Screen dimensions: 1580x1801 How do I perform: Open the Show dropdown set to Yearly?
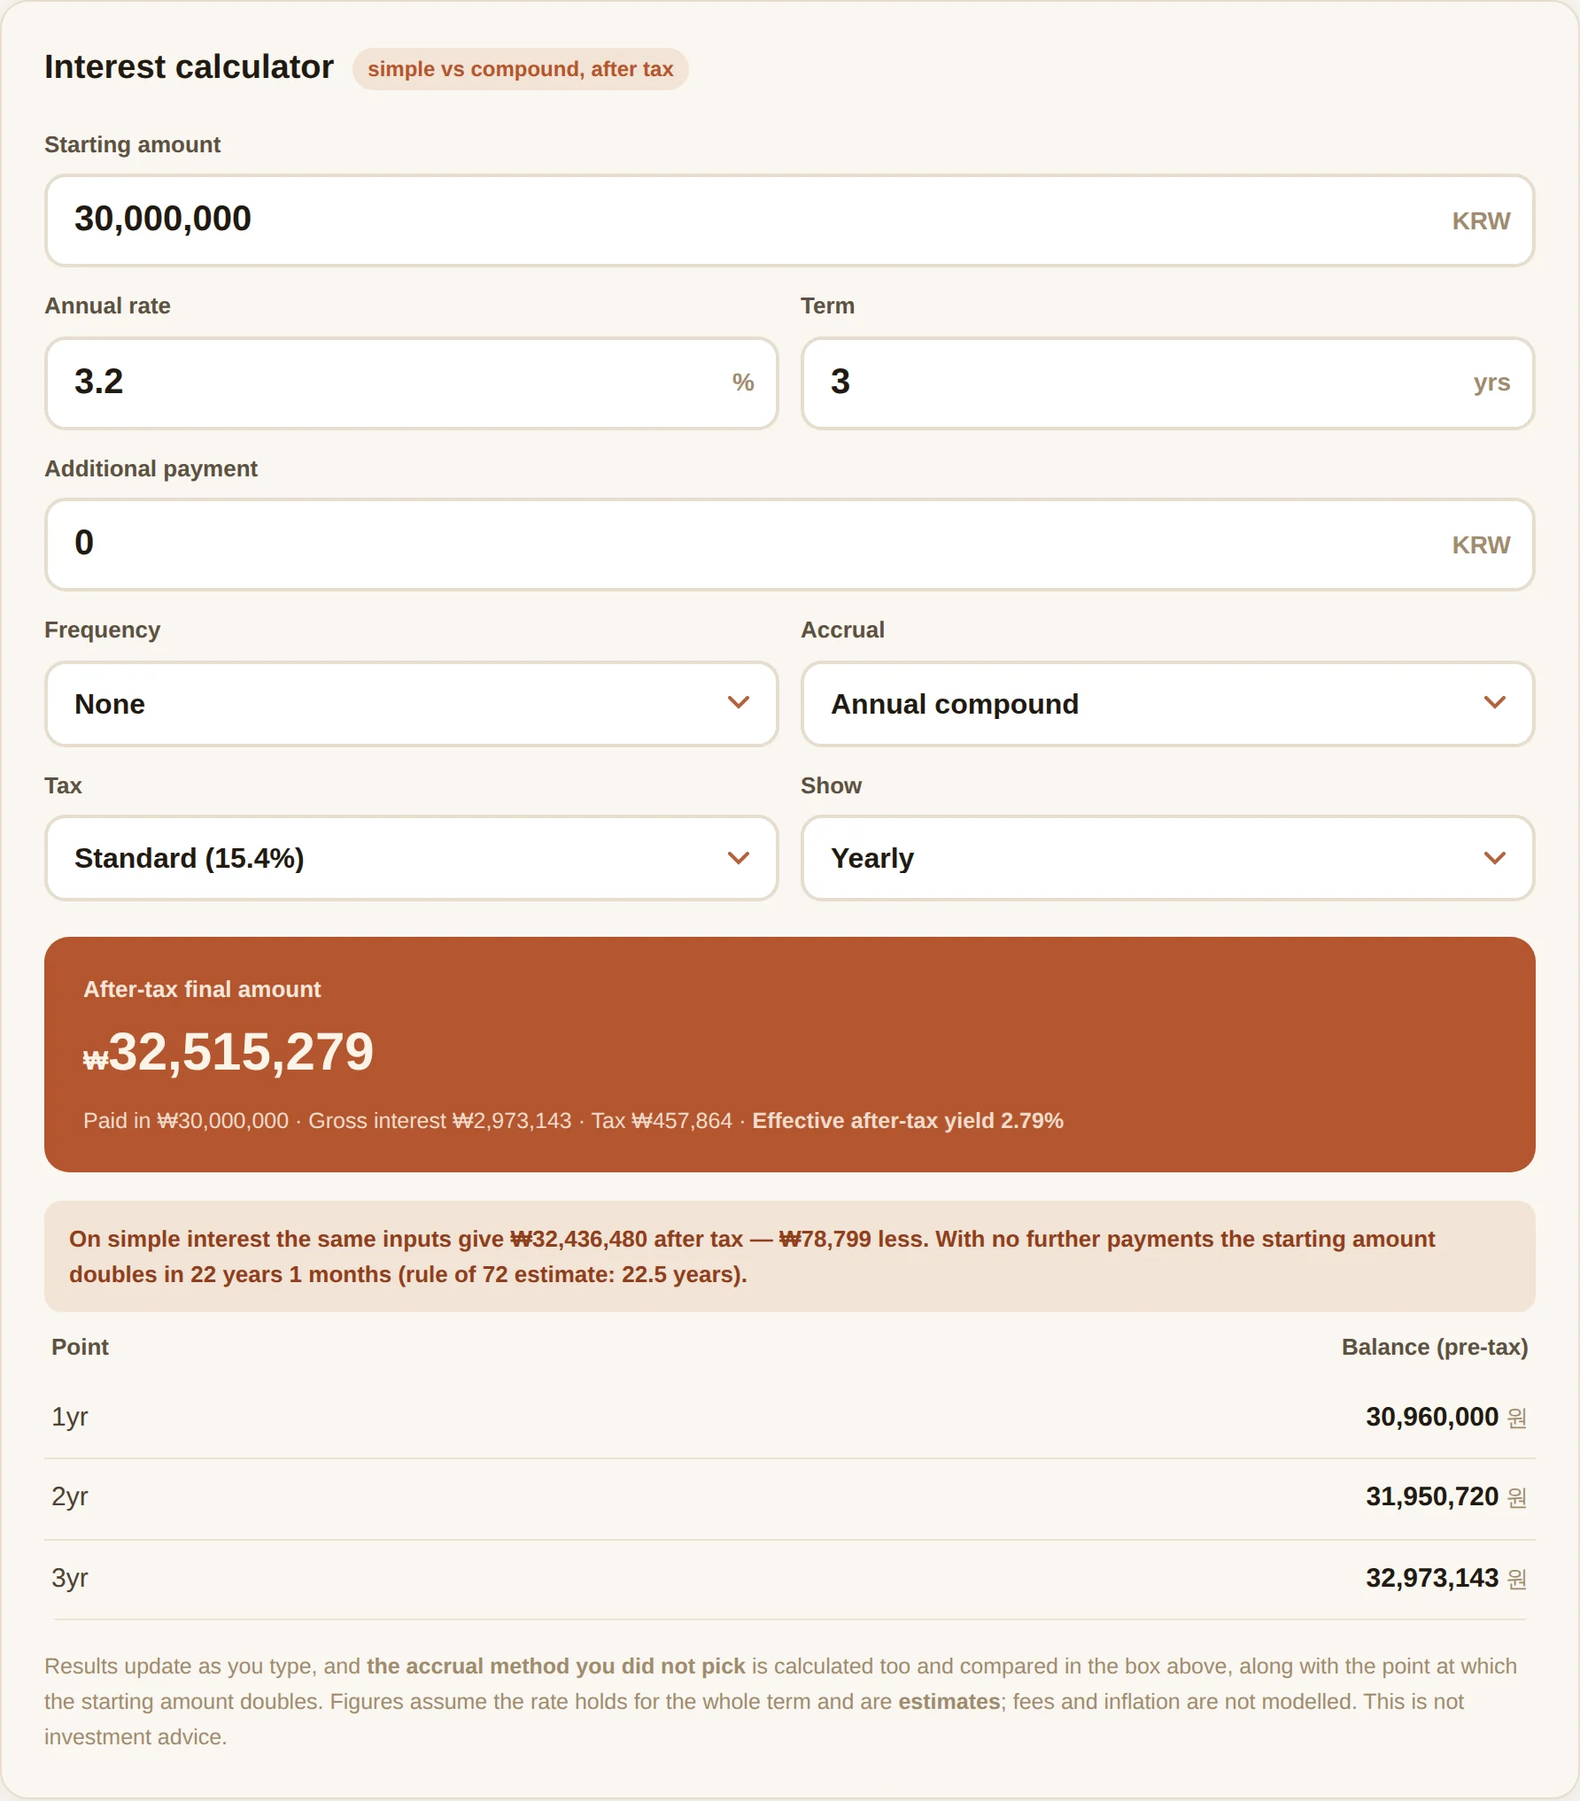[1167, 858]
